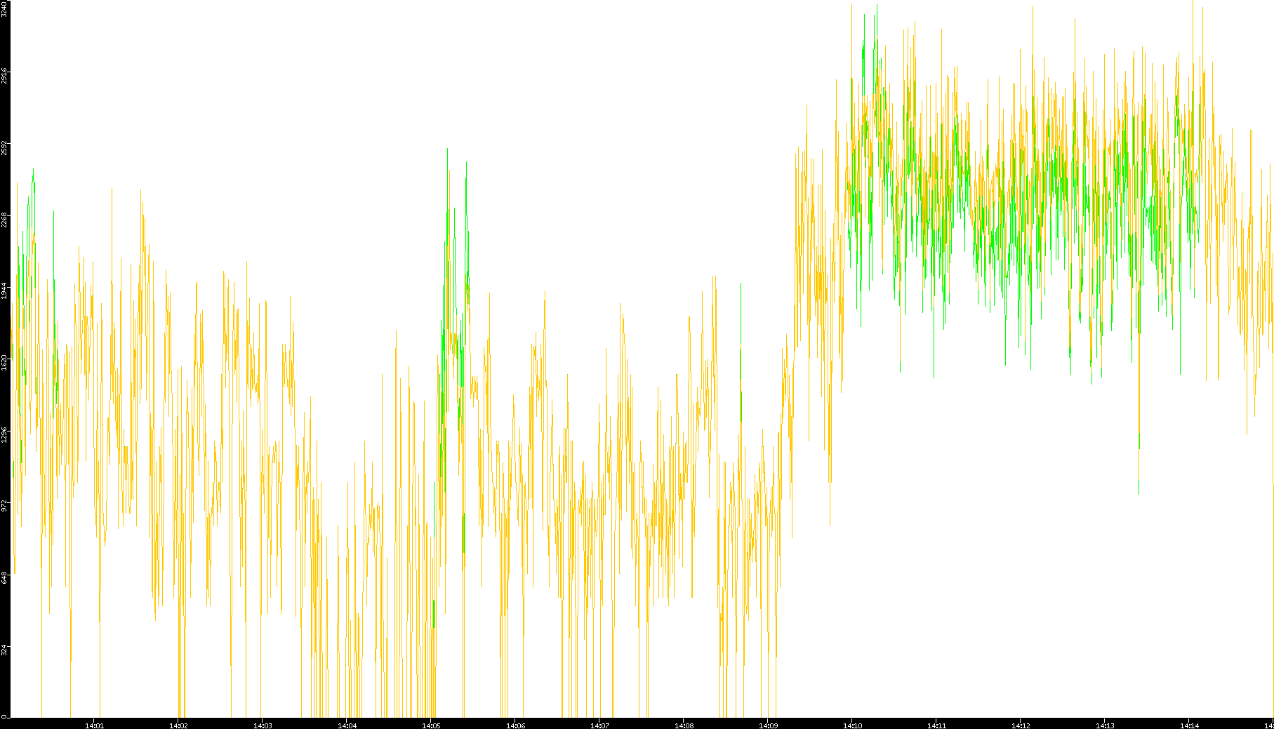This screenshot has height=729, width=1274.
Task: Select the 14:05 time axis label
Action: (432, 725)
